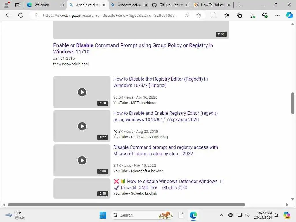The height and width of the screenshot is (222, 296).
Task: Open the tab actions menu icon
Action: coord(17,5)
